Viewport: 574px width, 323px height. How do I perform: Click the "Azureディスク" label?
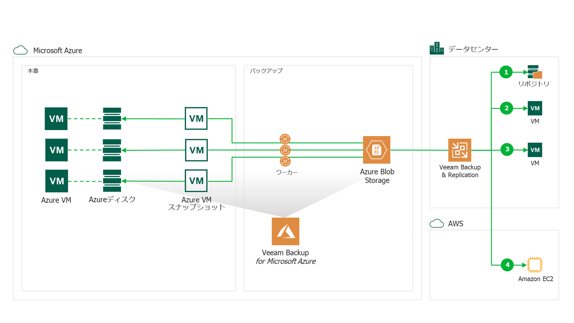(x=112, y=199)
